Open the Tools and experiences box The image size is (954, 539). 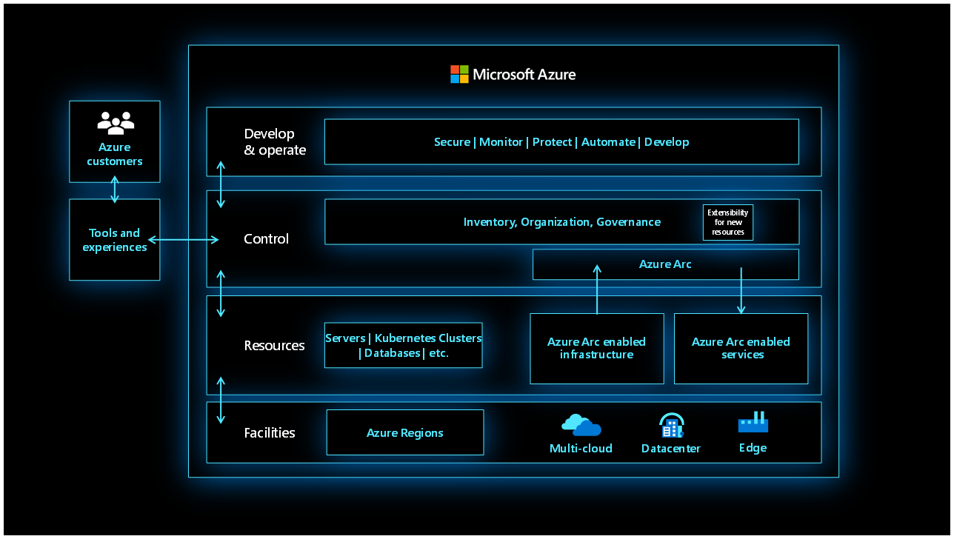pyautogui.click(x=114, y=240)
